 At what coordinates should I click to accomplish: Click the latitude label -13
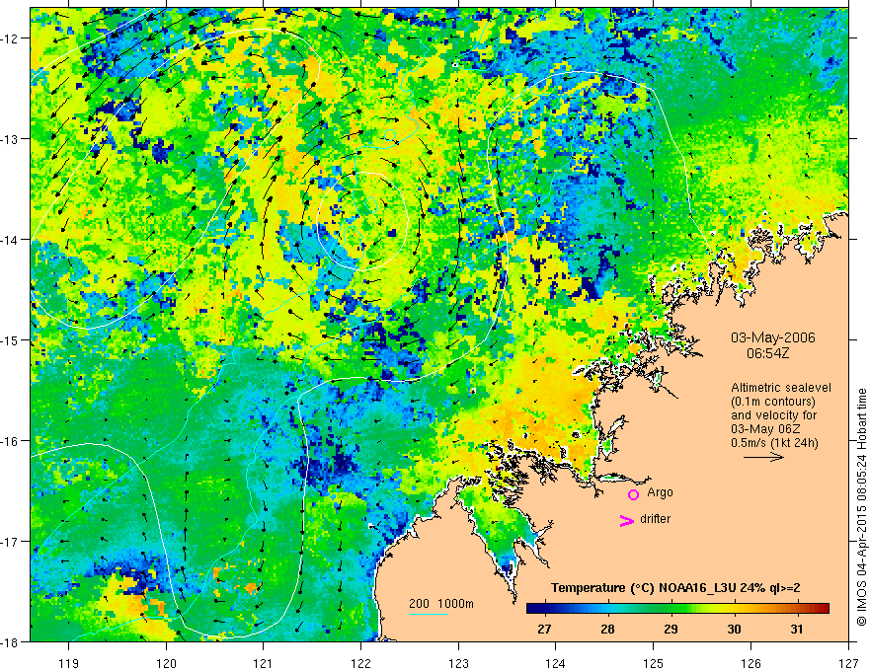point(10,138)
